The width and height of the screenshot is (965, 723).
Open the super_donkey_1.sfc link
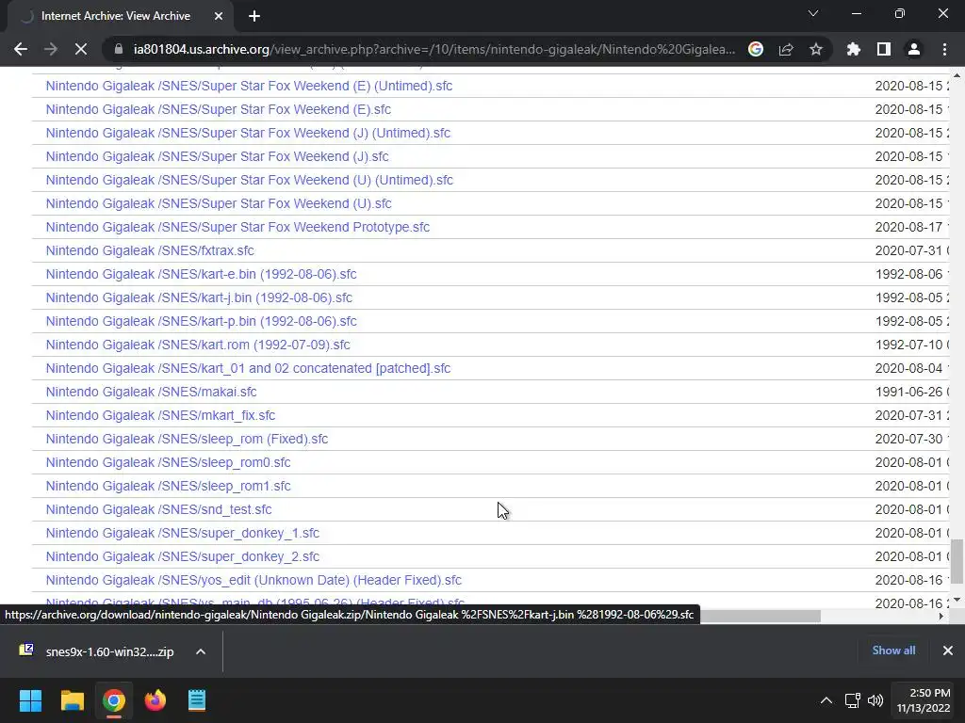click(183, 533)
